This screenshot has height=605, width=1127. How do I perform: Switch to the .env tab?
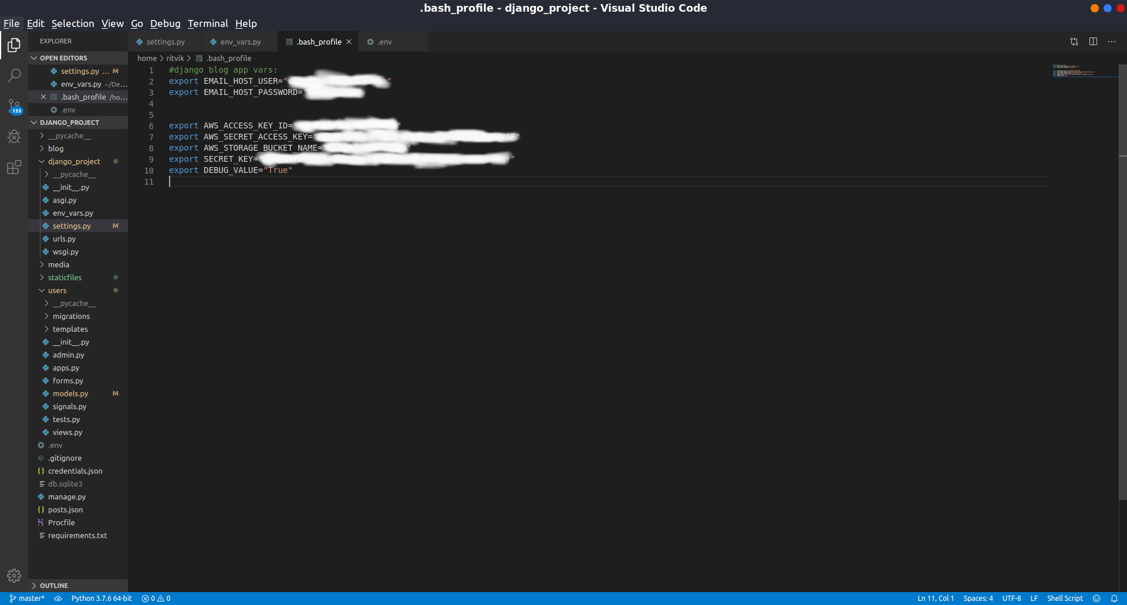[x=384, y=42]
